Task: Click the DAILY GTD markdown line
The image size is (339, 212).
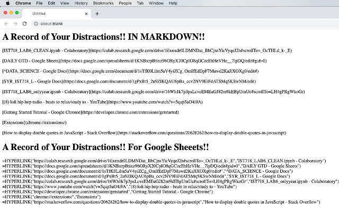Action: (x=135, y=61)
